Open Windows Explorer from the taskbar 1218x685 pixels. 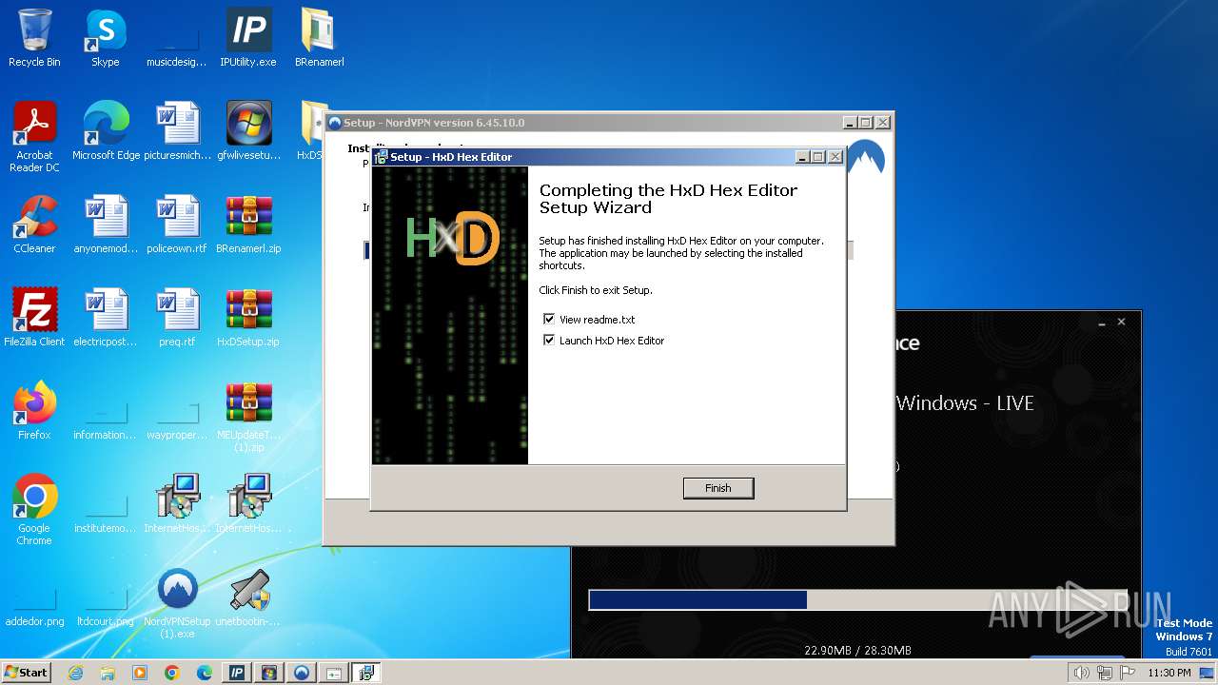pyautogui.click(x=108, y=673)
